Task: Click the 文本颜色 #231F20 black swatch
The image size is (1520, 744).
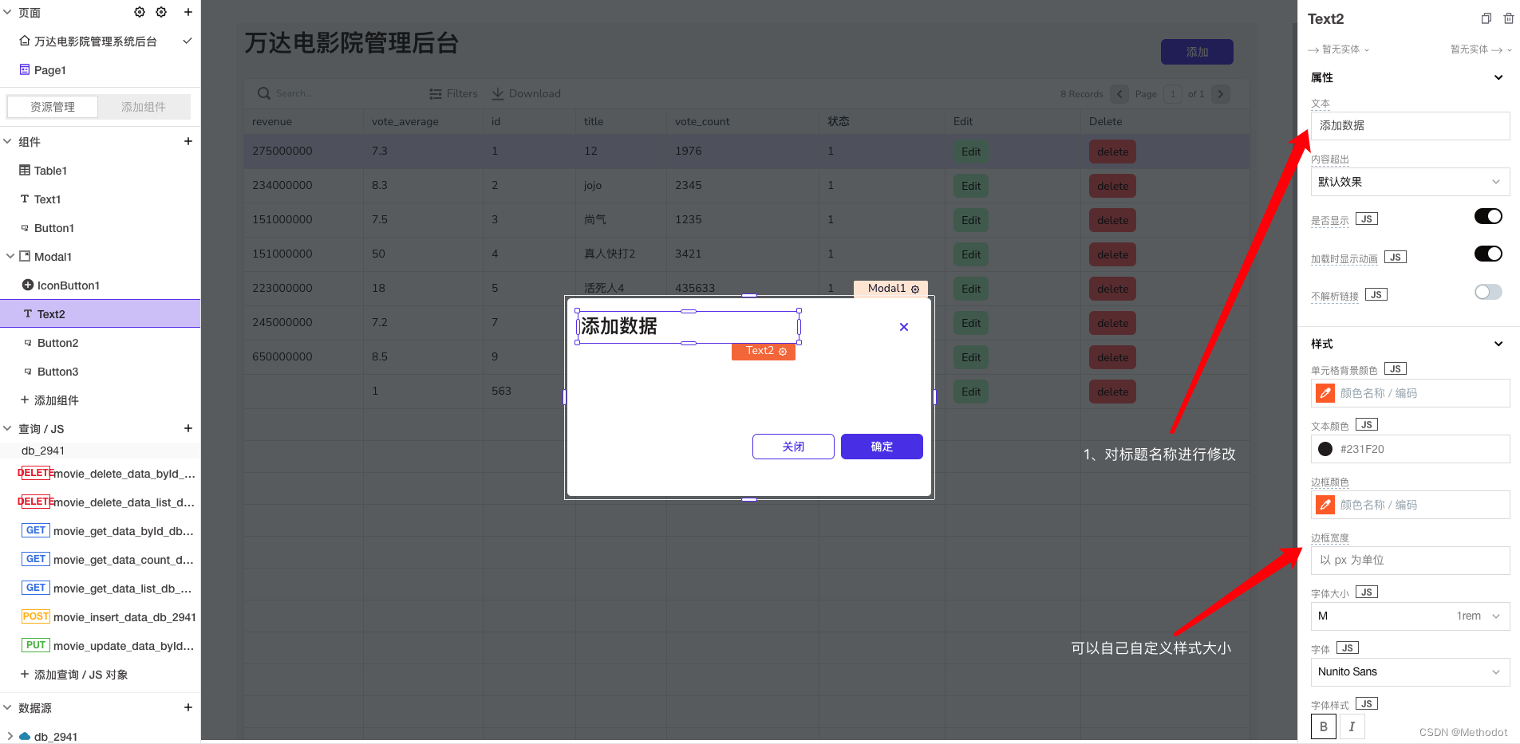Action: coord(1325,449)
